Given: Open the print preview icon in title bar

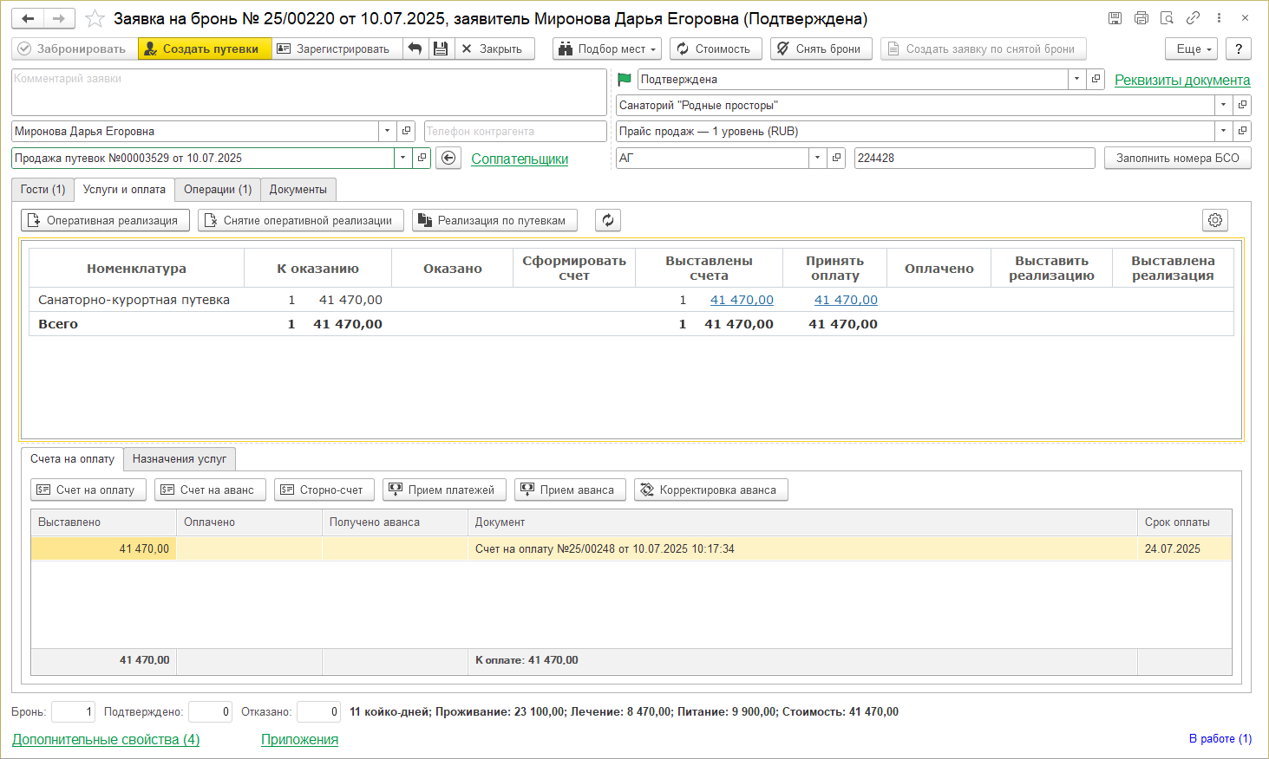Looking at the screenshot, I should [x=1168, y=18].
